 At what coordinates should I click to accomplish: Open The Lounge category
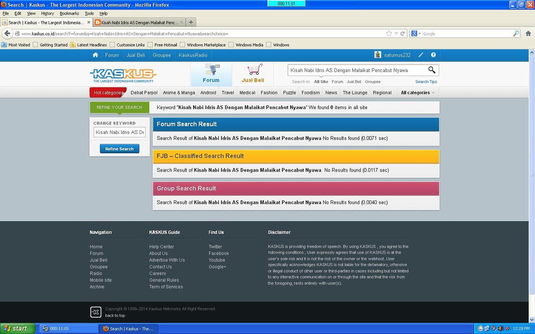pos(355,93)
